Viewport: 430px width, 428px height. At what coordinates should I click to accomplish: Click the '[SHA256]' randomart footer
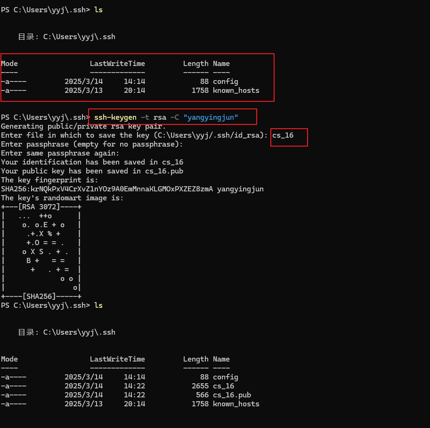pos(39,296)
